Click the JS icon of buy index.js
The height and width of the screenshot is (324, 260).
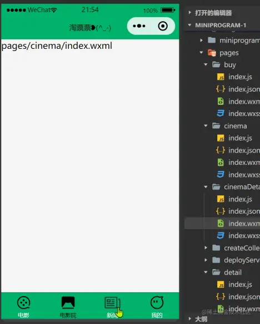coord(221,77)
